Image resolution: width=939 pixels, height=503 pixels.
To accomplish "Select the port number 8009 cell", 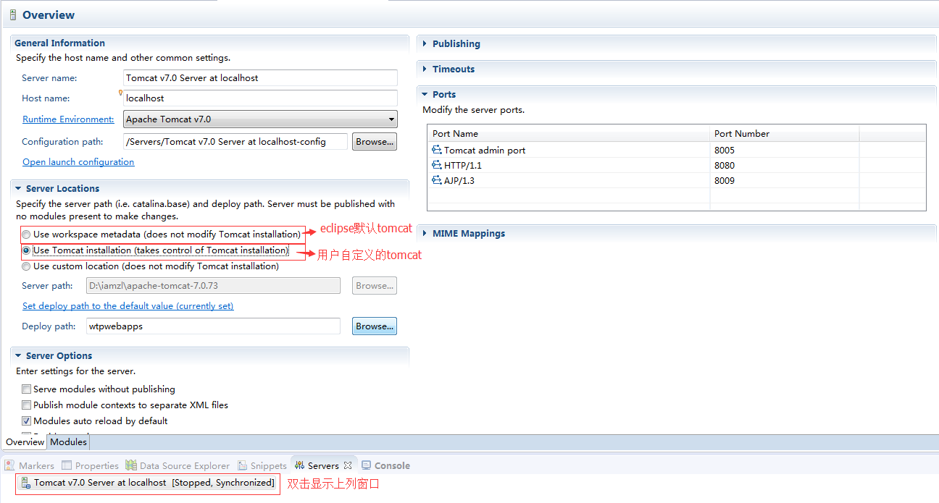I will (x=784, y=181).
